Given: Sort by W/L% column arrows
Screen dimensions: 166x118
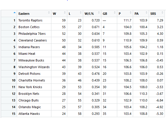Looking at the screenshot, I should click(x=99, y=12).
